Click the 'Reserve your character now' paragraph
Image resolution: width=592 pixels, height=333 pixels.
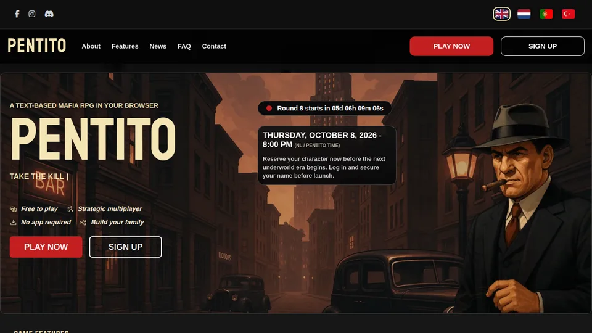(x=324, y=167)
